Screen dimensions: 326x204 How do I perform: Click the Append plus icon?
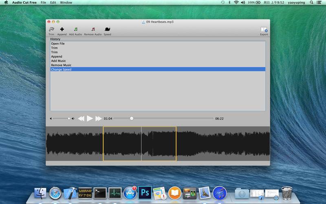click(x=62, y=30)
